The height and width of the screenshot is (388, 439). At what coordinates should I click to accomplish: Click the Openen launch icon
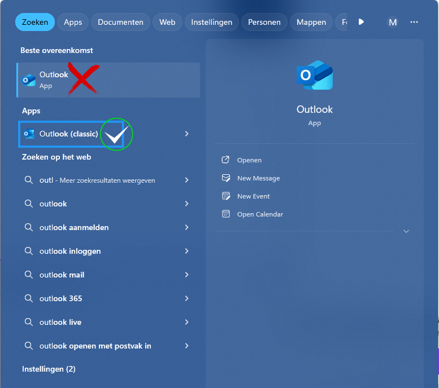[225, 160]
